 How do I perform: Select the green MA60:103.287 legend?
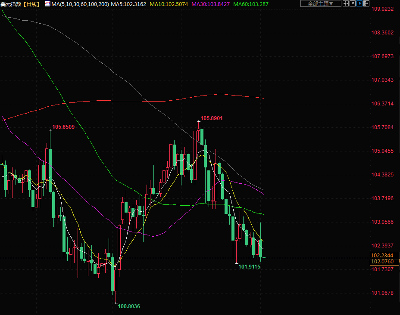[x=250, y=4]
